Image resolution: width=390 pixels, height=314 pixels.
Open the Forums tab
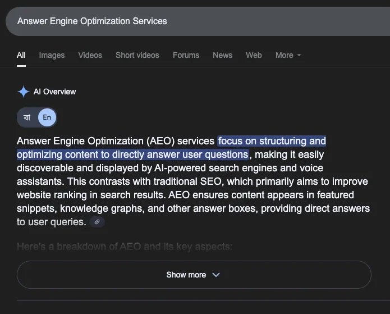point(186,55)
